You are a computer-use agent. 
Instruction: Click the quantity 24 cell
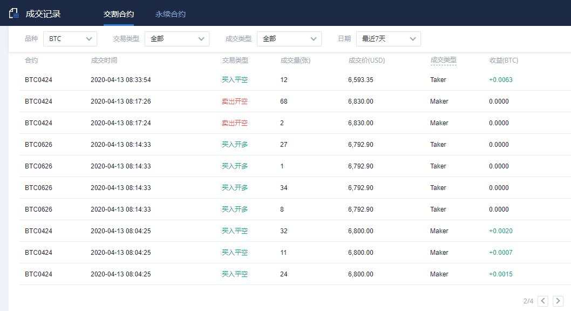(x=284, y=274)
